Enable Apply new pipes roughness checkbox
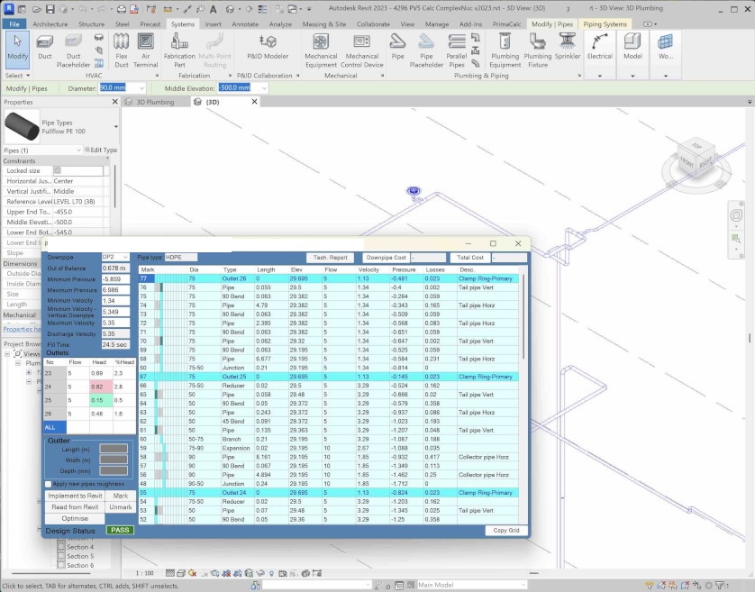This screenshot has height=592, width=755. 48,484
